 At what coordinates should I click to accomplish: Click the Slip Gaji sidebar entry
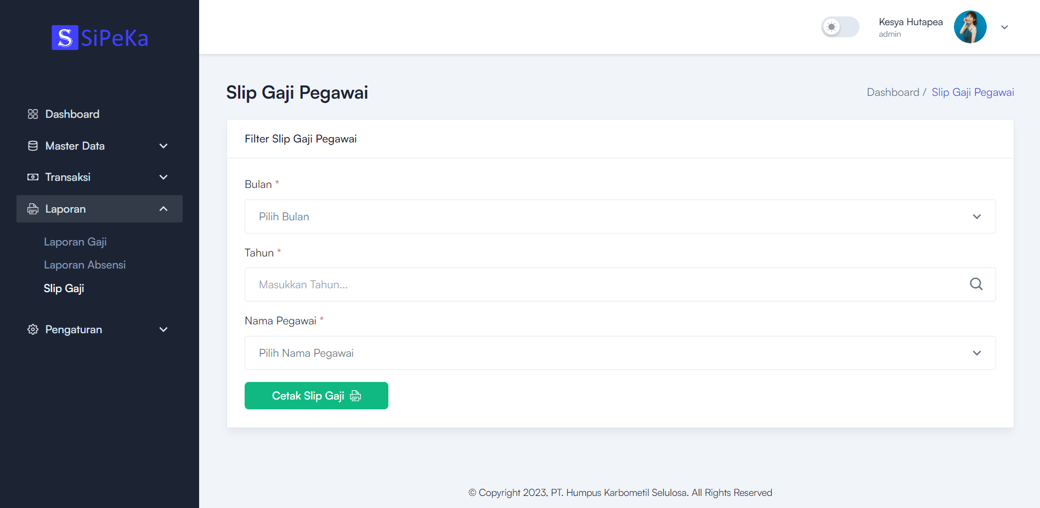tap(64, 288)
